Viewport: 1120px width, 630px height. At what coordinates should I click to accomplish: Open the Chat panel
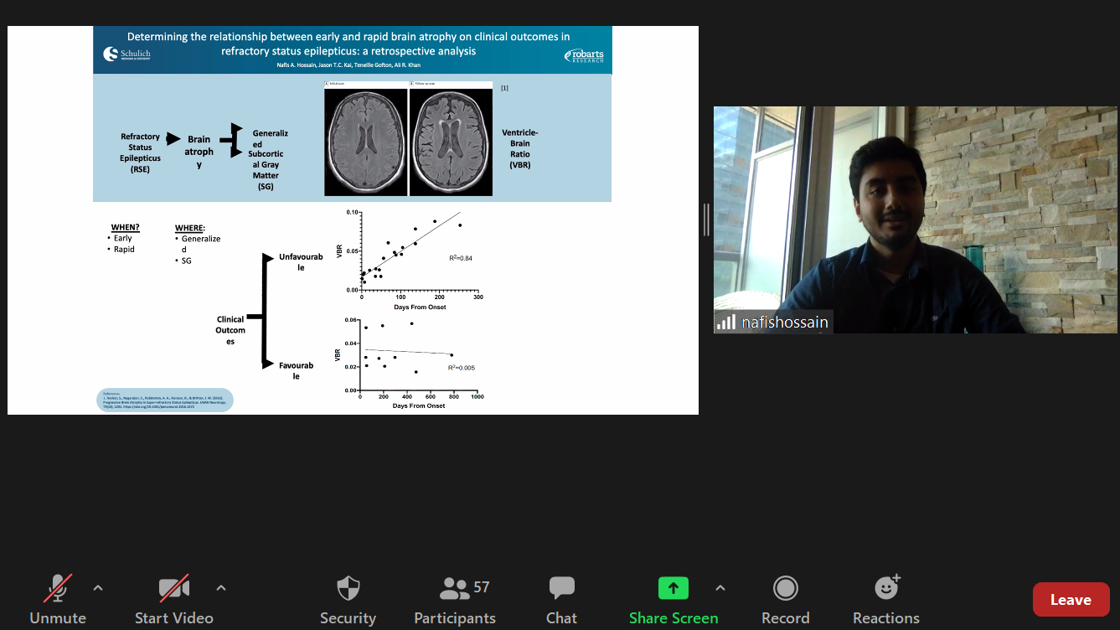[561, 599]
